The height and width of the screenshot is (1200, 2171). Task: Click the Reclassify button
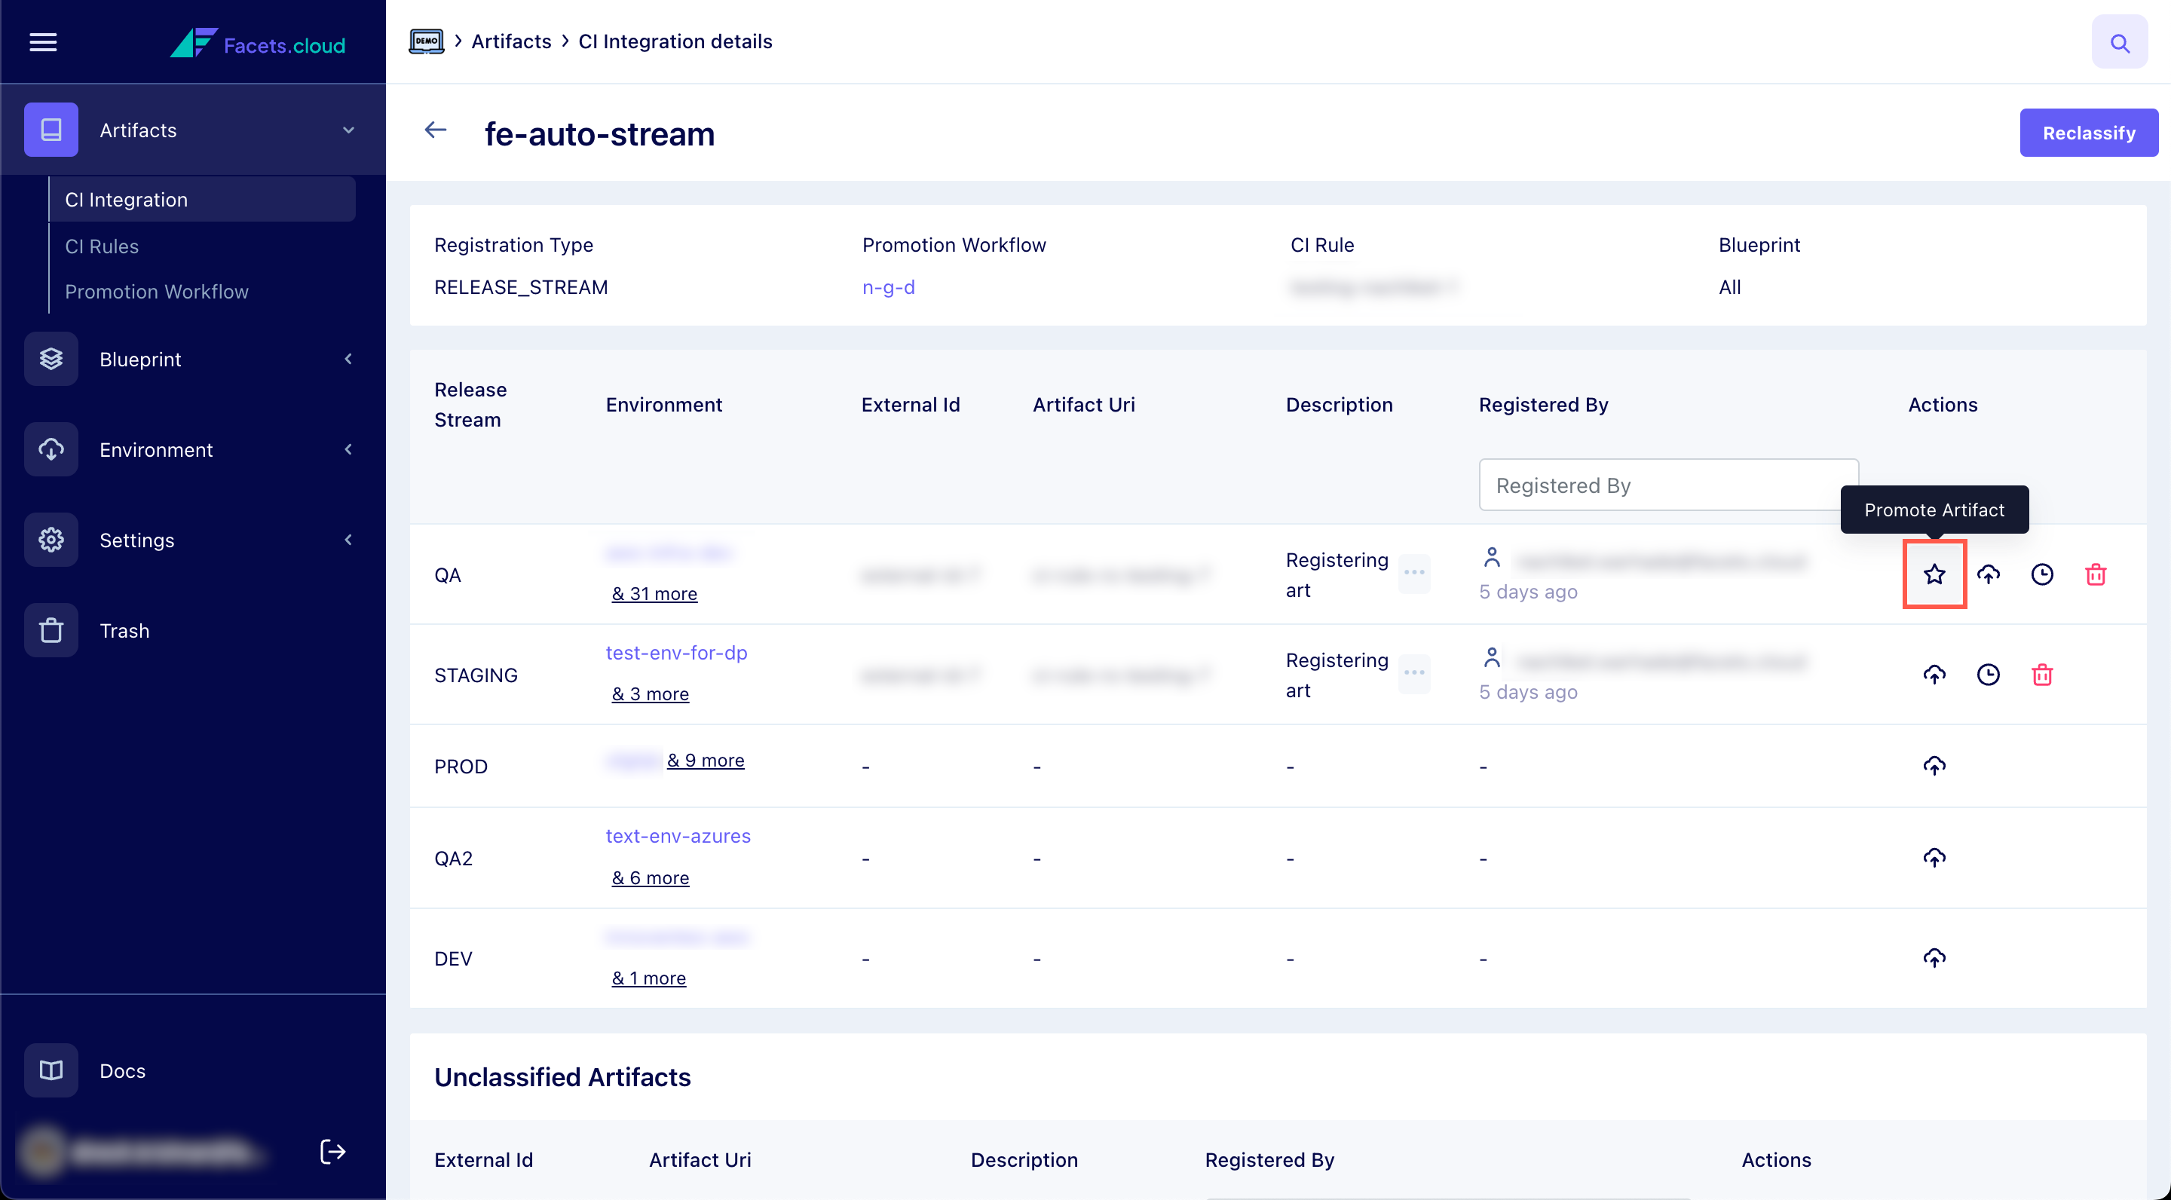coord(2088,133)
